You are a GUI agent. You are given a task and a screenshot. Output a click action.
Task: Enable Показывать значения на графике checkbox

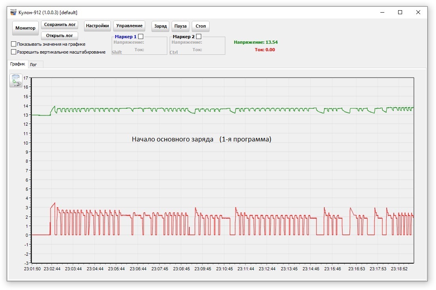14,44
